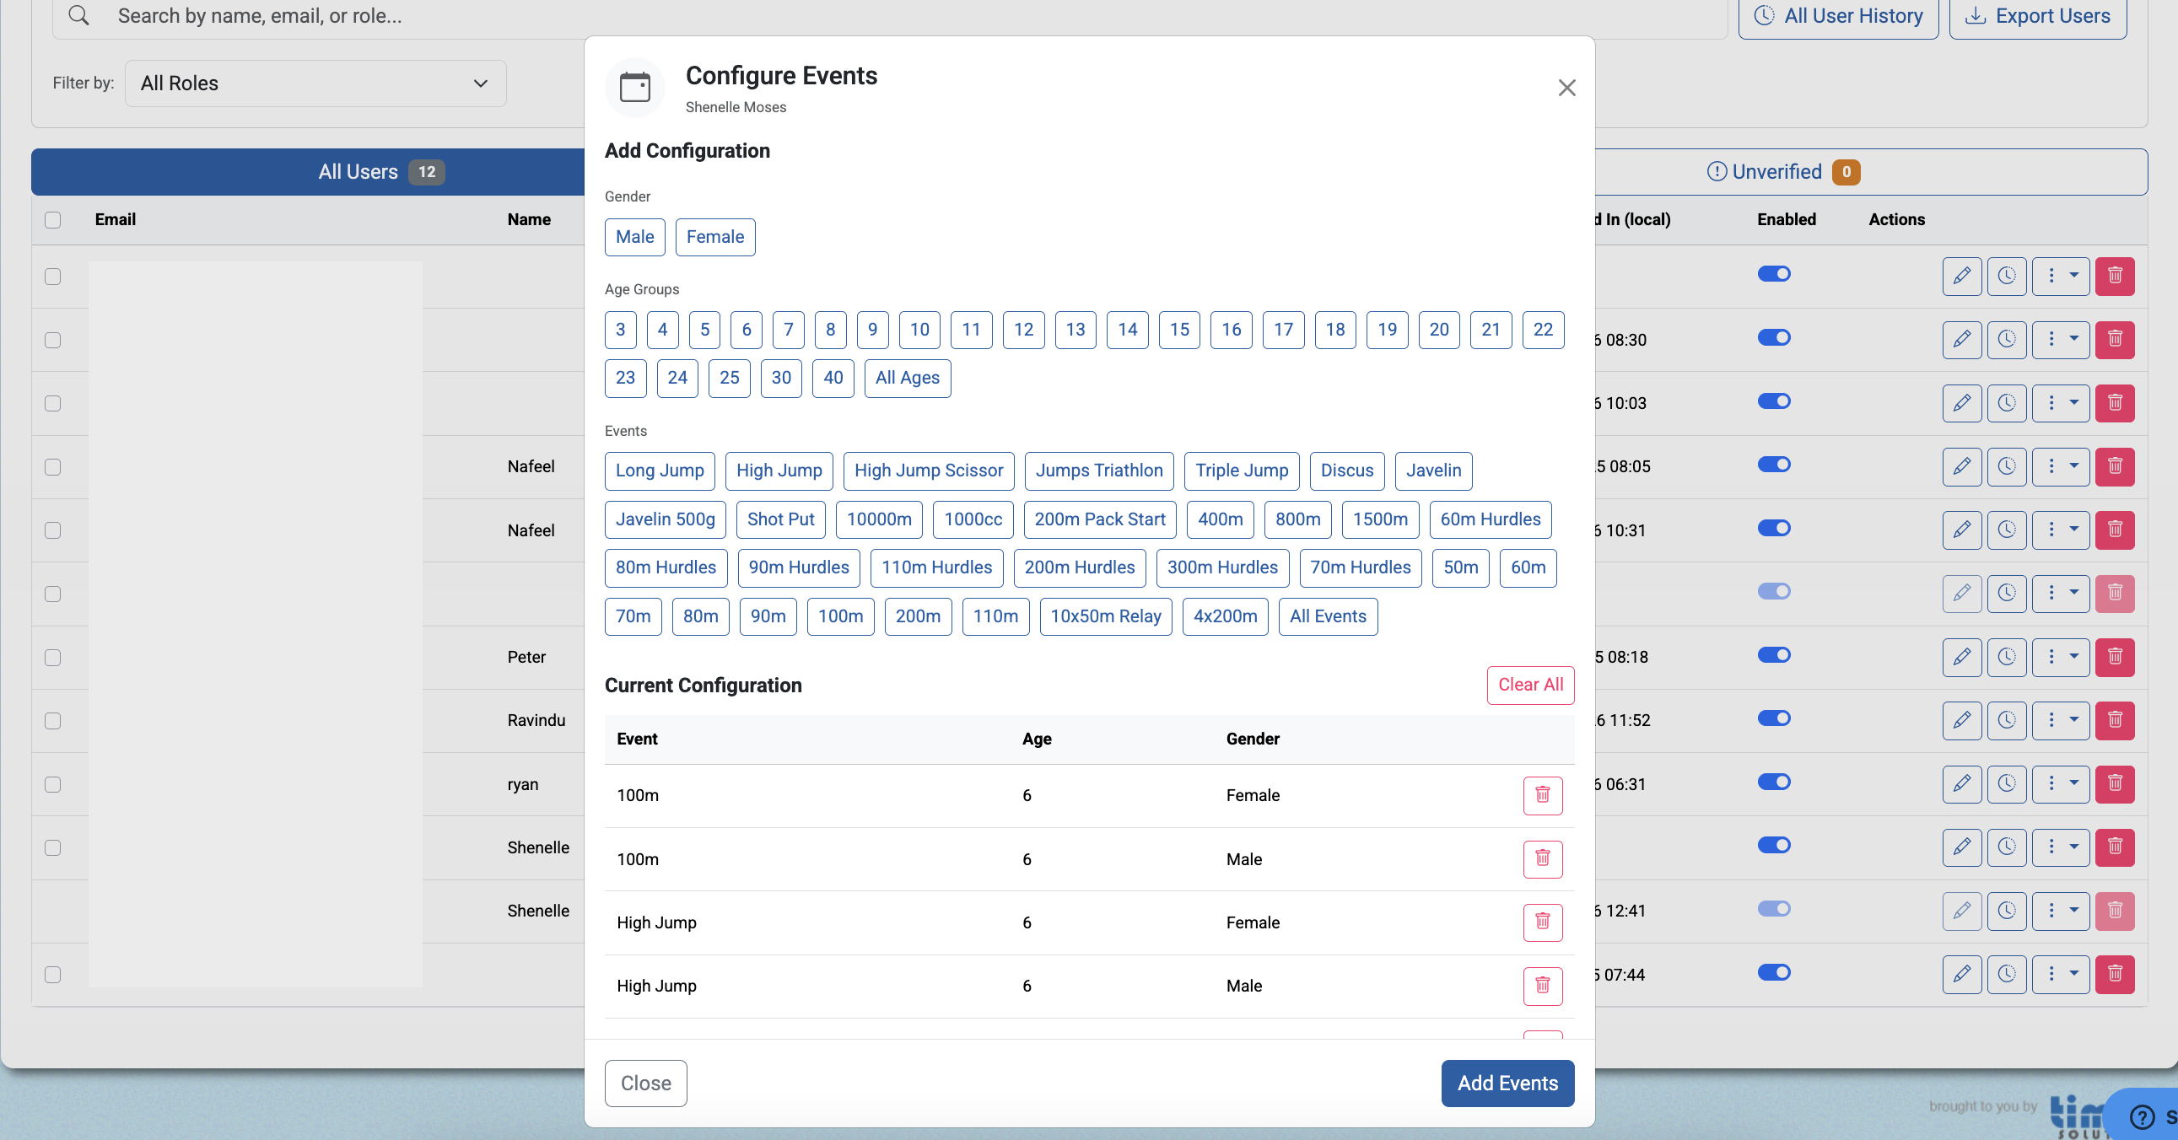The image size is (2178, 1140).
Task: Expand the more-actions dropdown for Ravindu's row
Action: click(2061, 720)
